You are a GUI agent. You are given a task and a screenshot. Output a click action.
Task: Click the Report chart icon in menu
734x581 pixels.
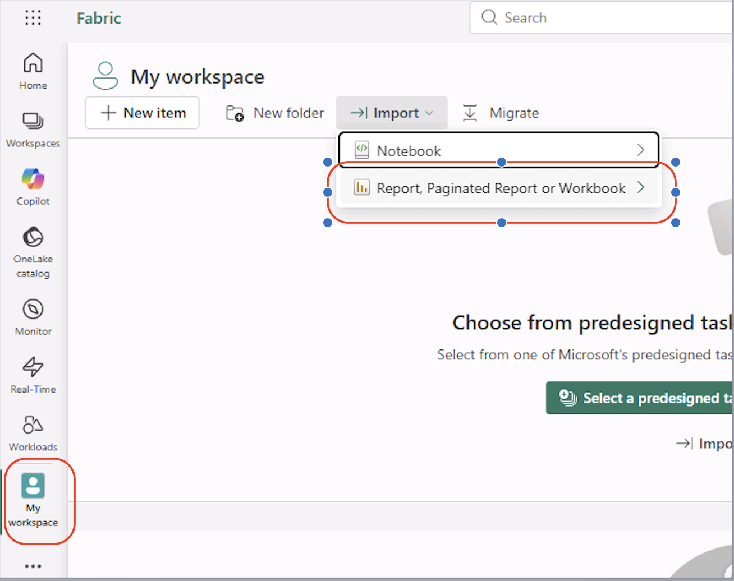click(362, 187)
